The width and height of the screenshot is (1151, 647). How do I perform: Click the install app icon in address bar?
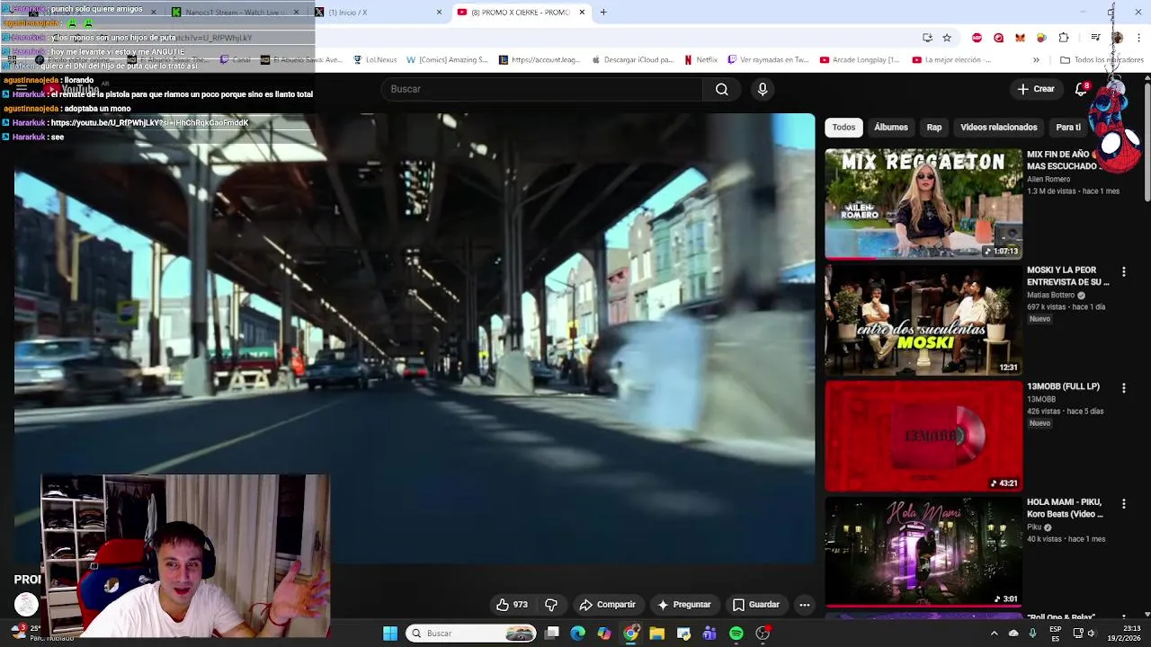927,38
